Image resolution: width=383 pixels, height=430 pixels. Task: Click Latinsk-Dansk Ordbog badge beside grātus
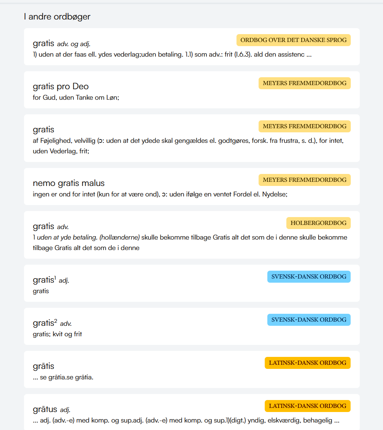[x=307, y=406]
